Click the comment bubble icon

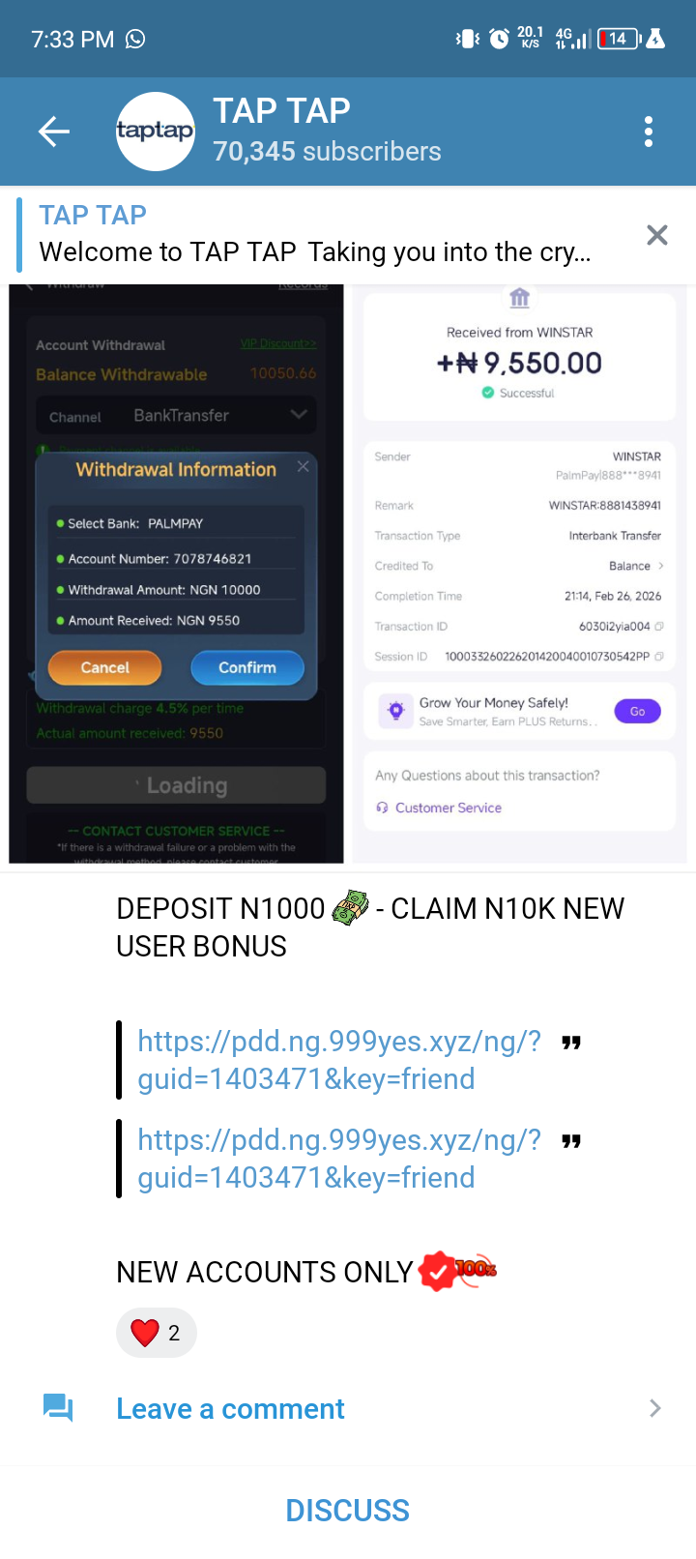point(58,1408)
